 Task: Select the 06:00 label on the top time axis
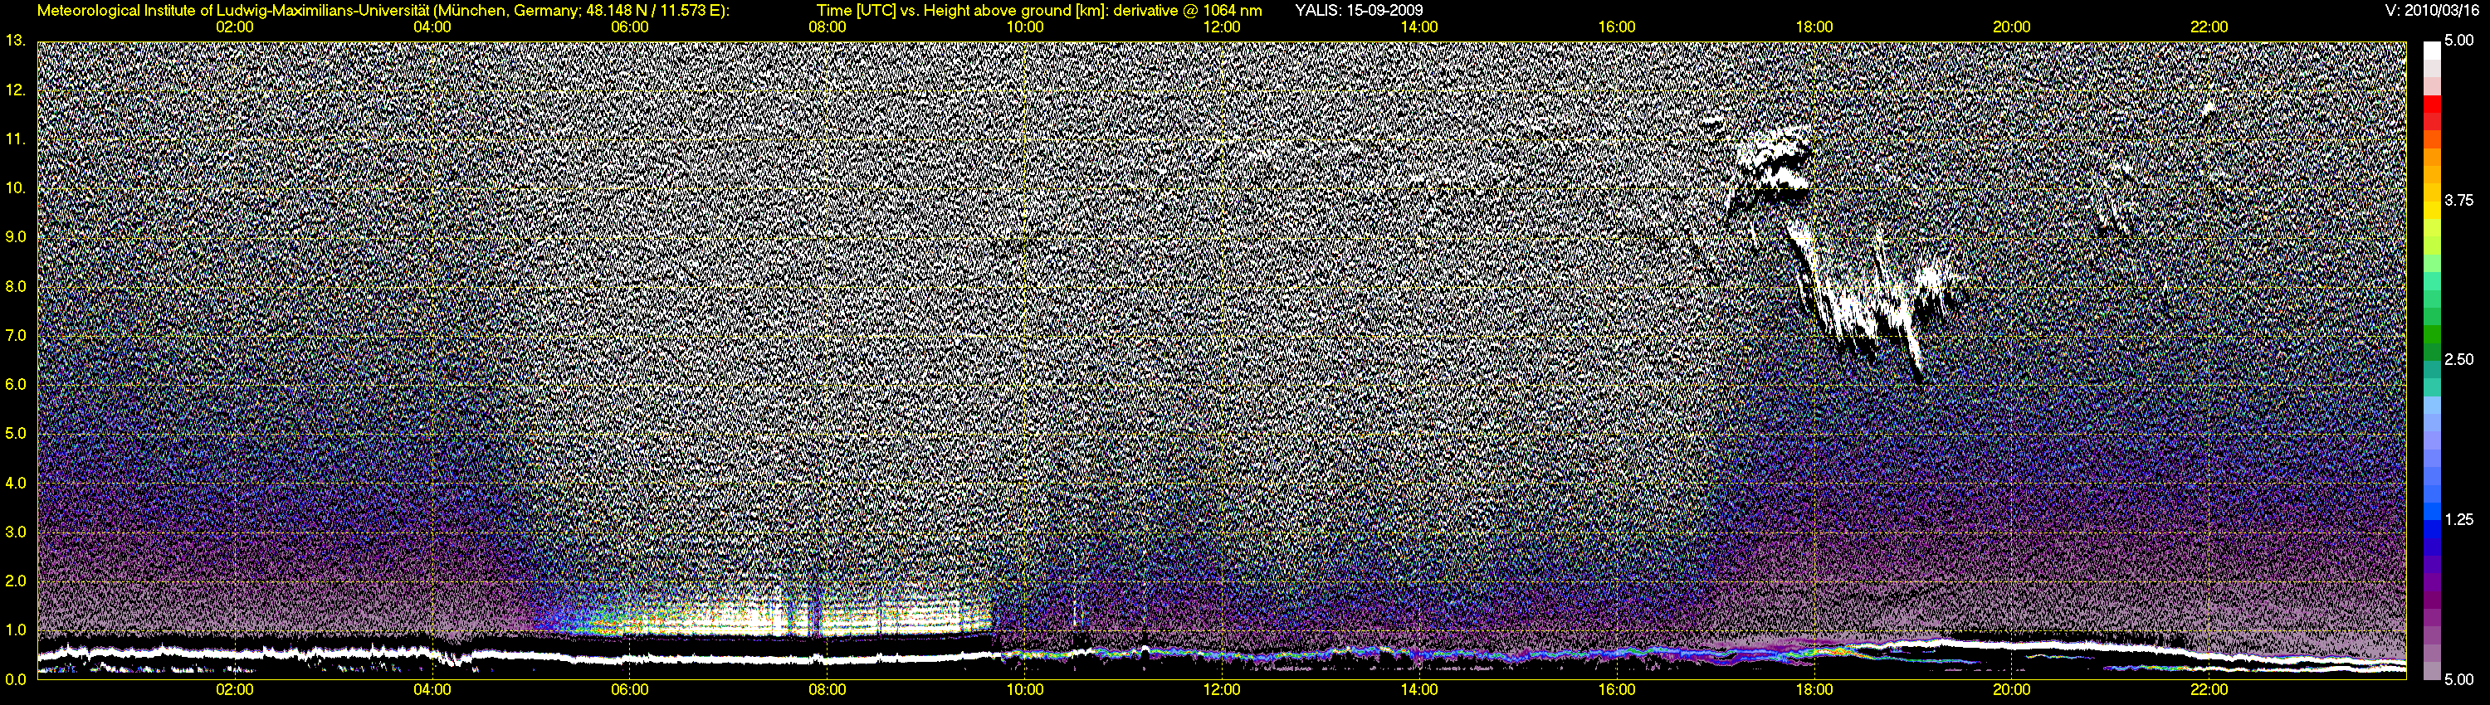629,27
